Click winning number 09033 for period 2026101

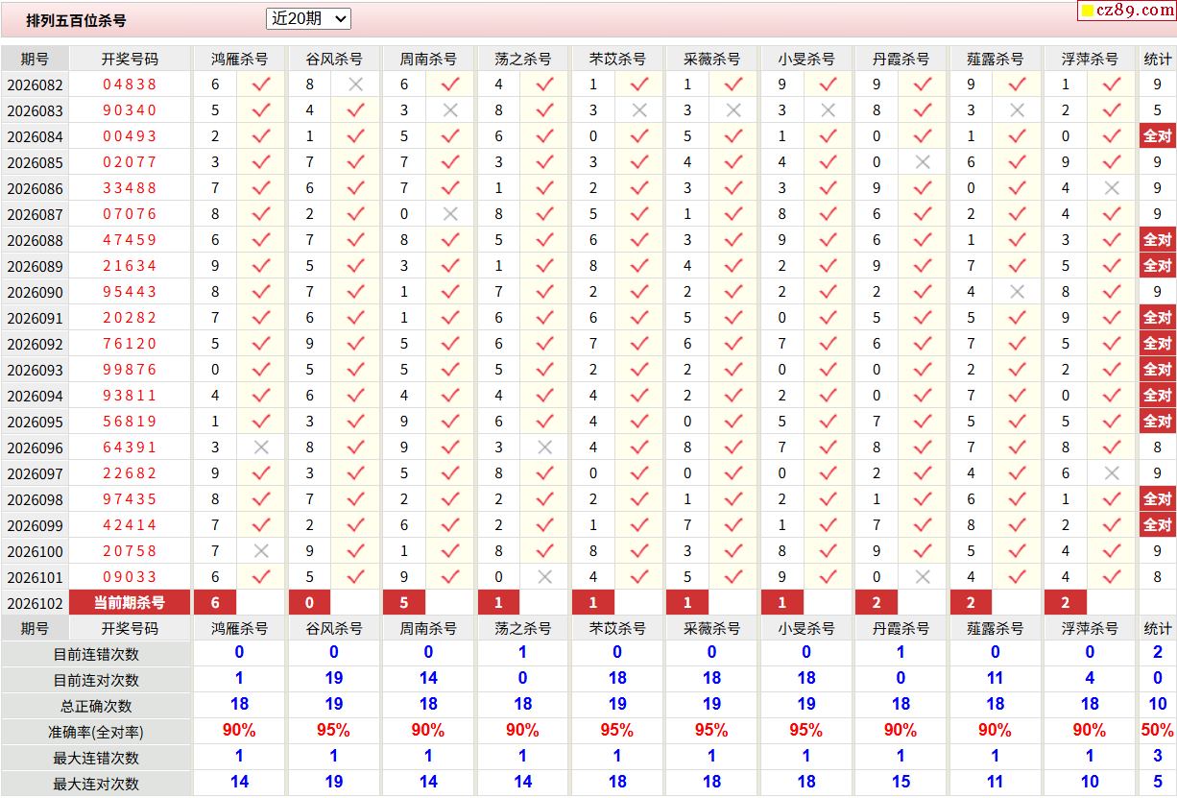pos(130,577)
